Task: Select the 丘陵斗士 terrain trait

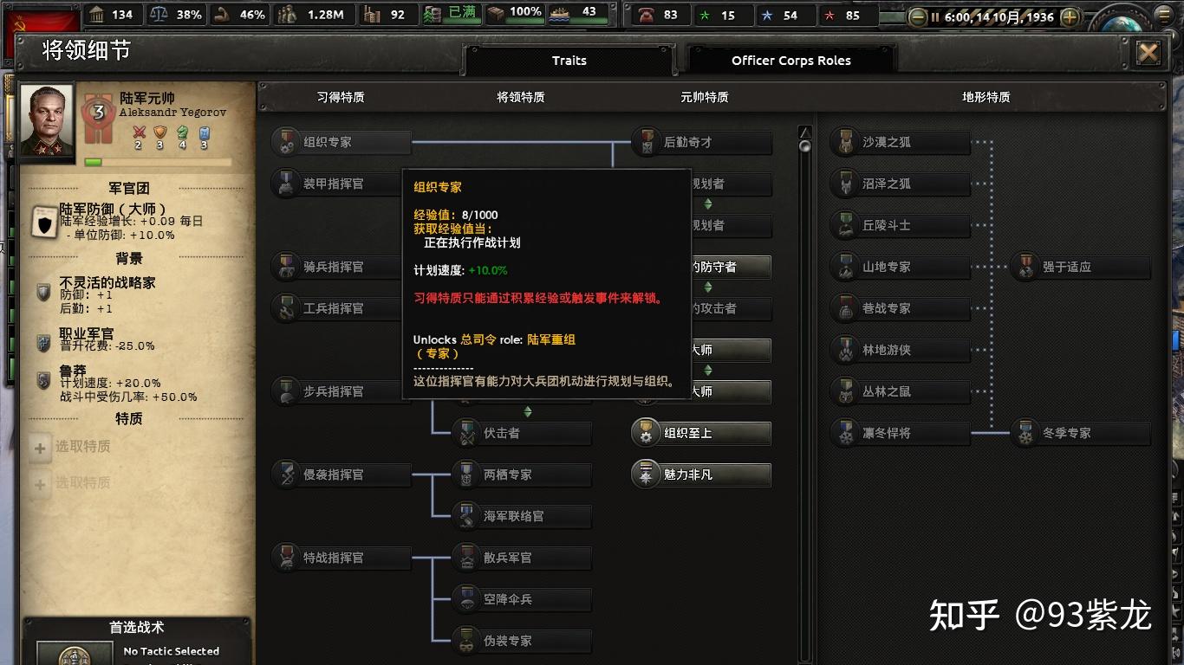Action: point(900,225)
